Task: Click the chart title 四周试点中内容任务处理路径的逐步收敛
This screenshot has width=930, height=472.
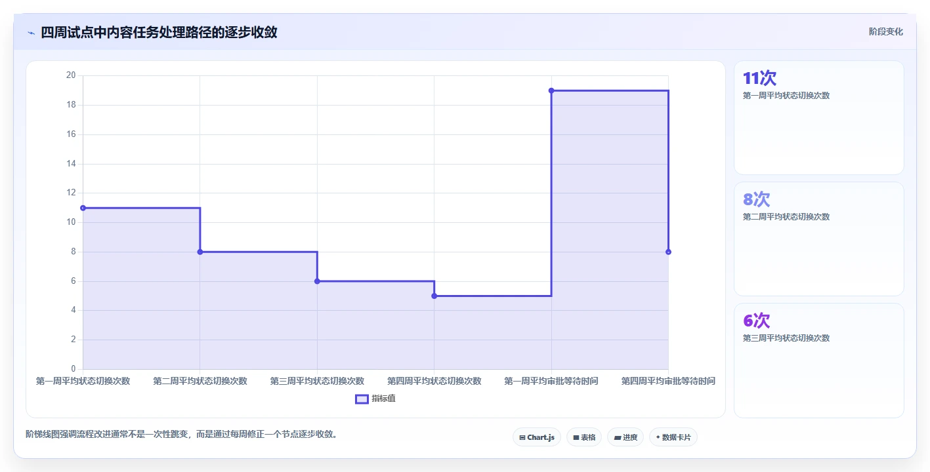Action: pos(159,32)
